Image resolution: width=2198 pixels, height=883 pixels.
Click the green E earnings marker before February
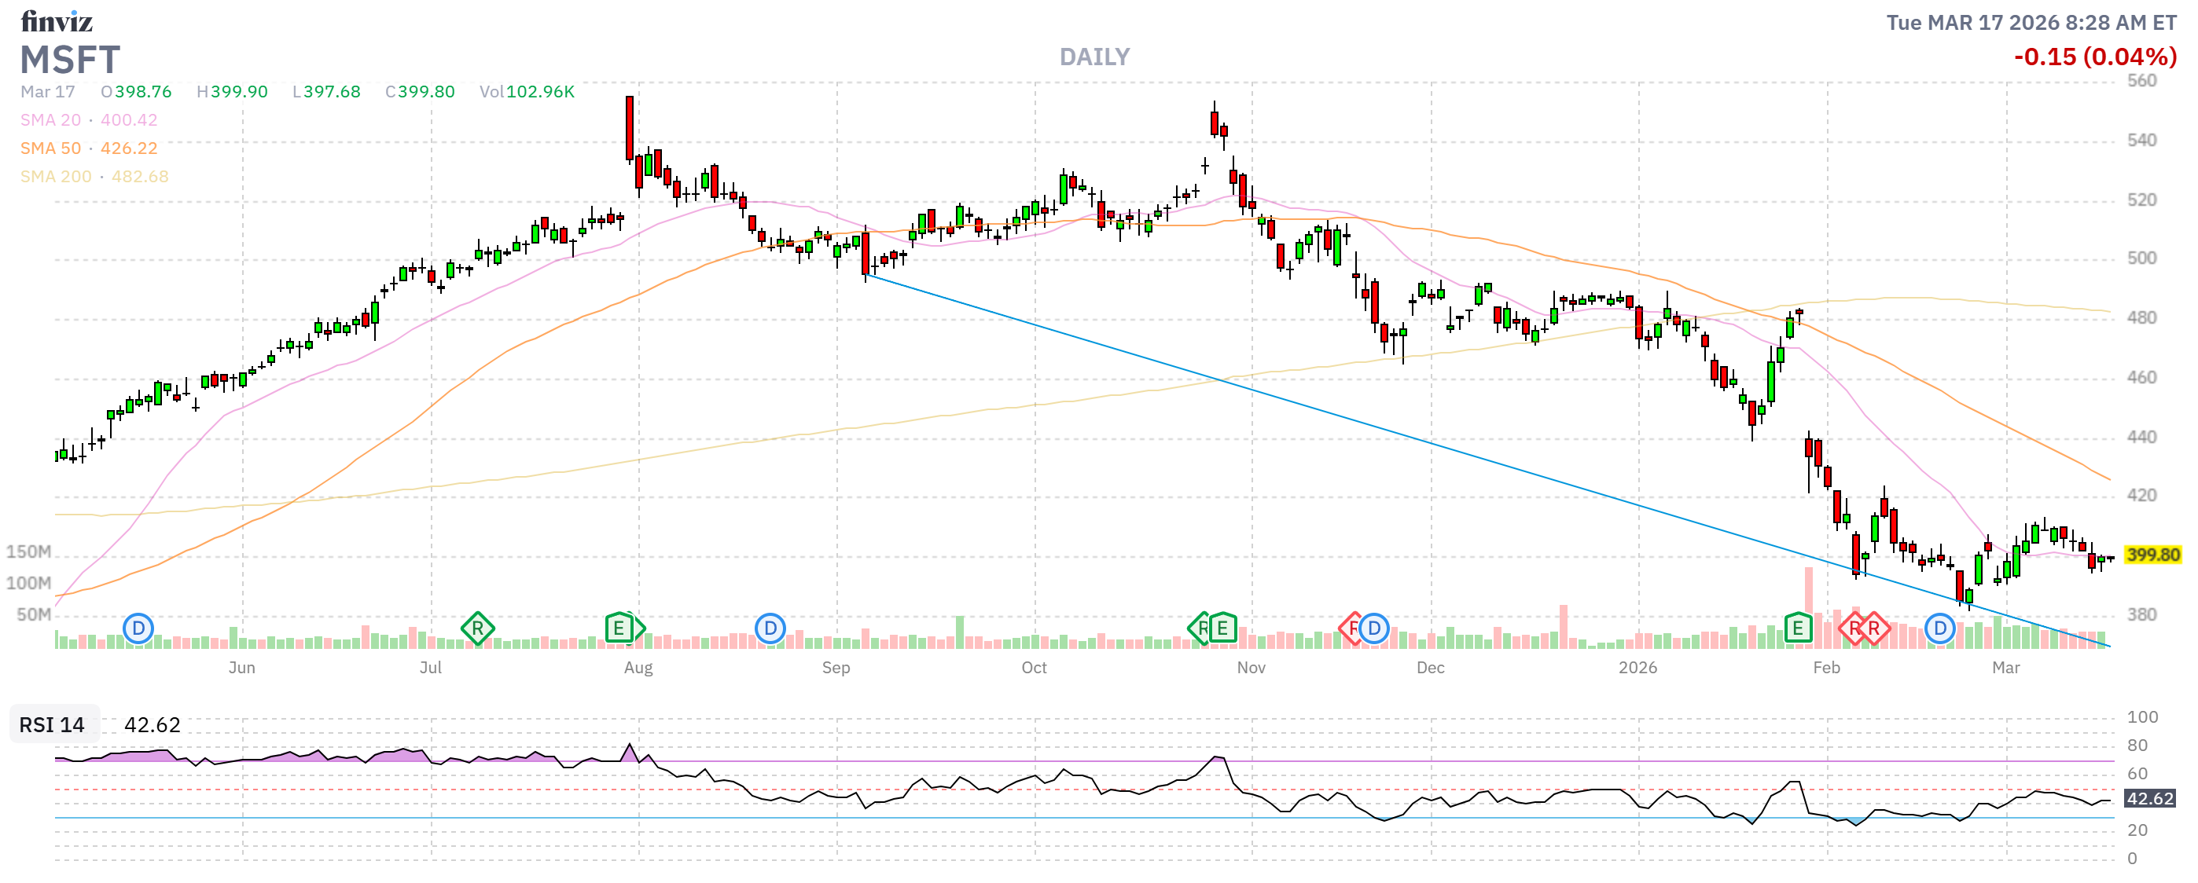pyautogui.click(x=1797, y=629)
